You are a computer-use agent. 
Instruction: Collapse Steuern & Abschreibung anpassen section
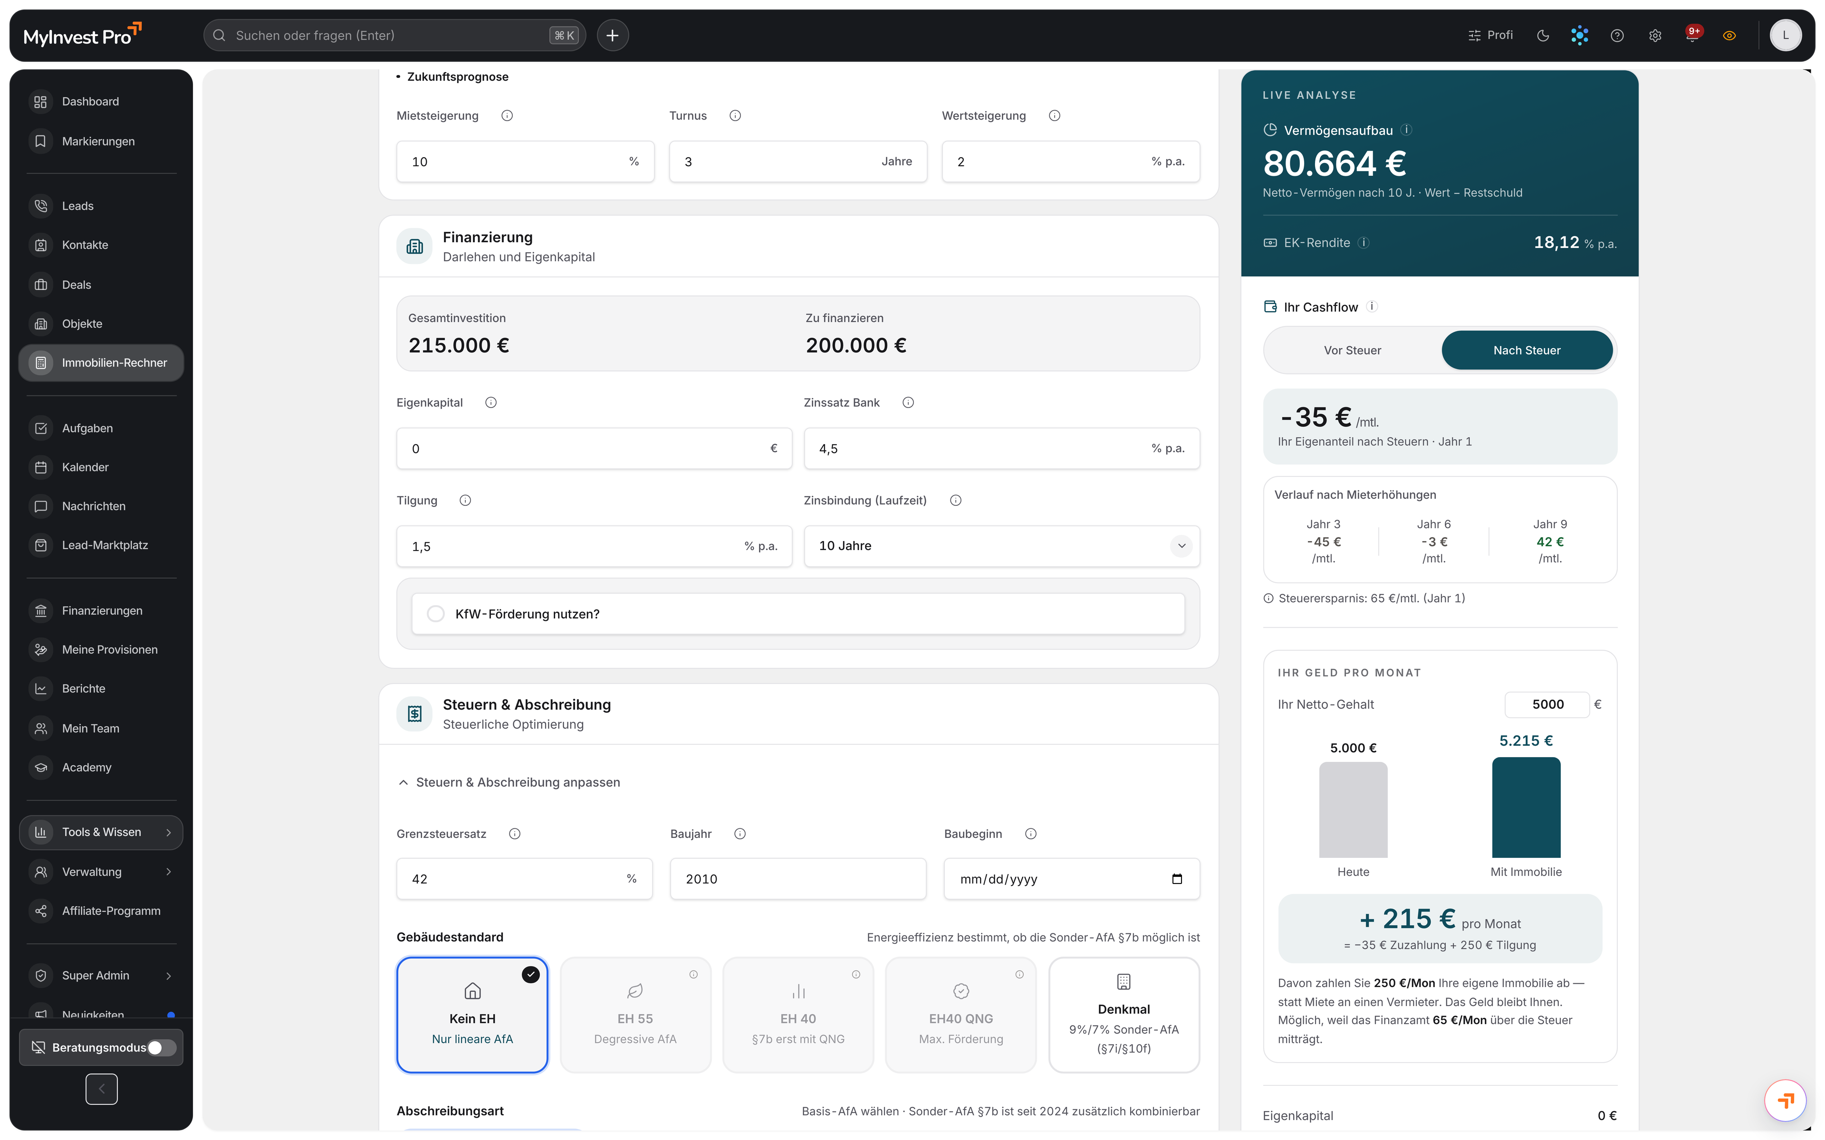509,783
